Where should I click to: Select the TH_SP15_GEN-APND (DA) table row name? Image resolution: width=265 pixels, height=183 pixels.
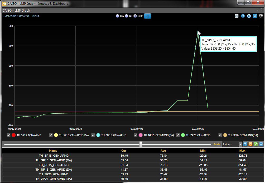click(x=54, y=160)
